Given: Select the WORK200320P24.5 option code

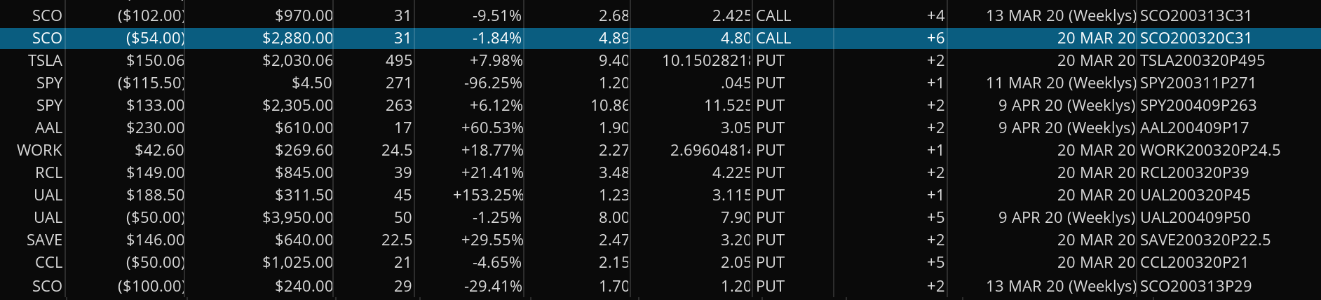Looking at the screenshot, I should 1210,150.
